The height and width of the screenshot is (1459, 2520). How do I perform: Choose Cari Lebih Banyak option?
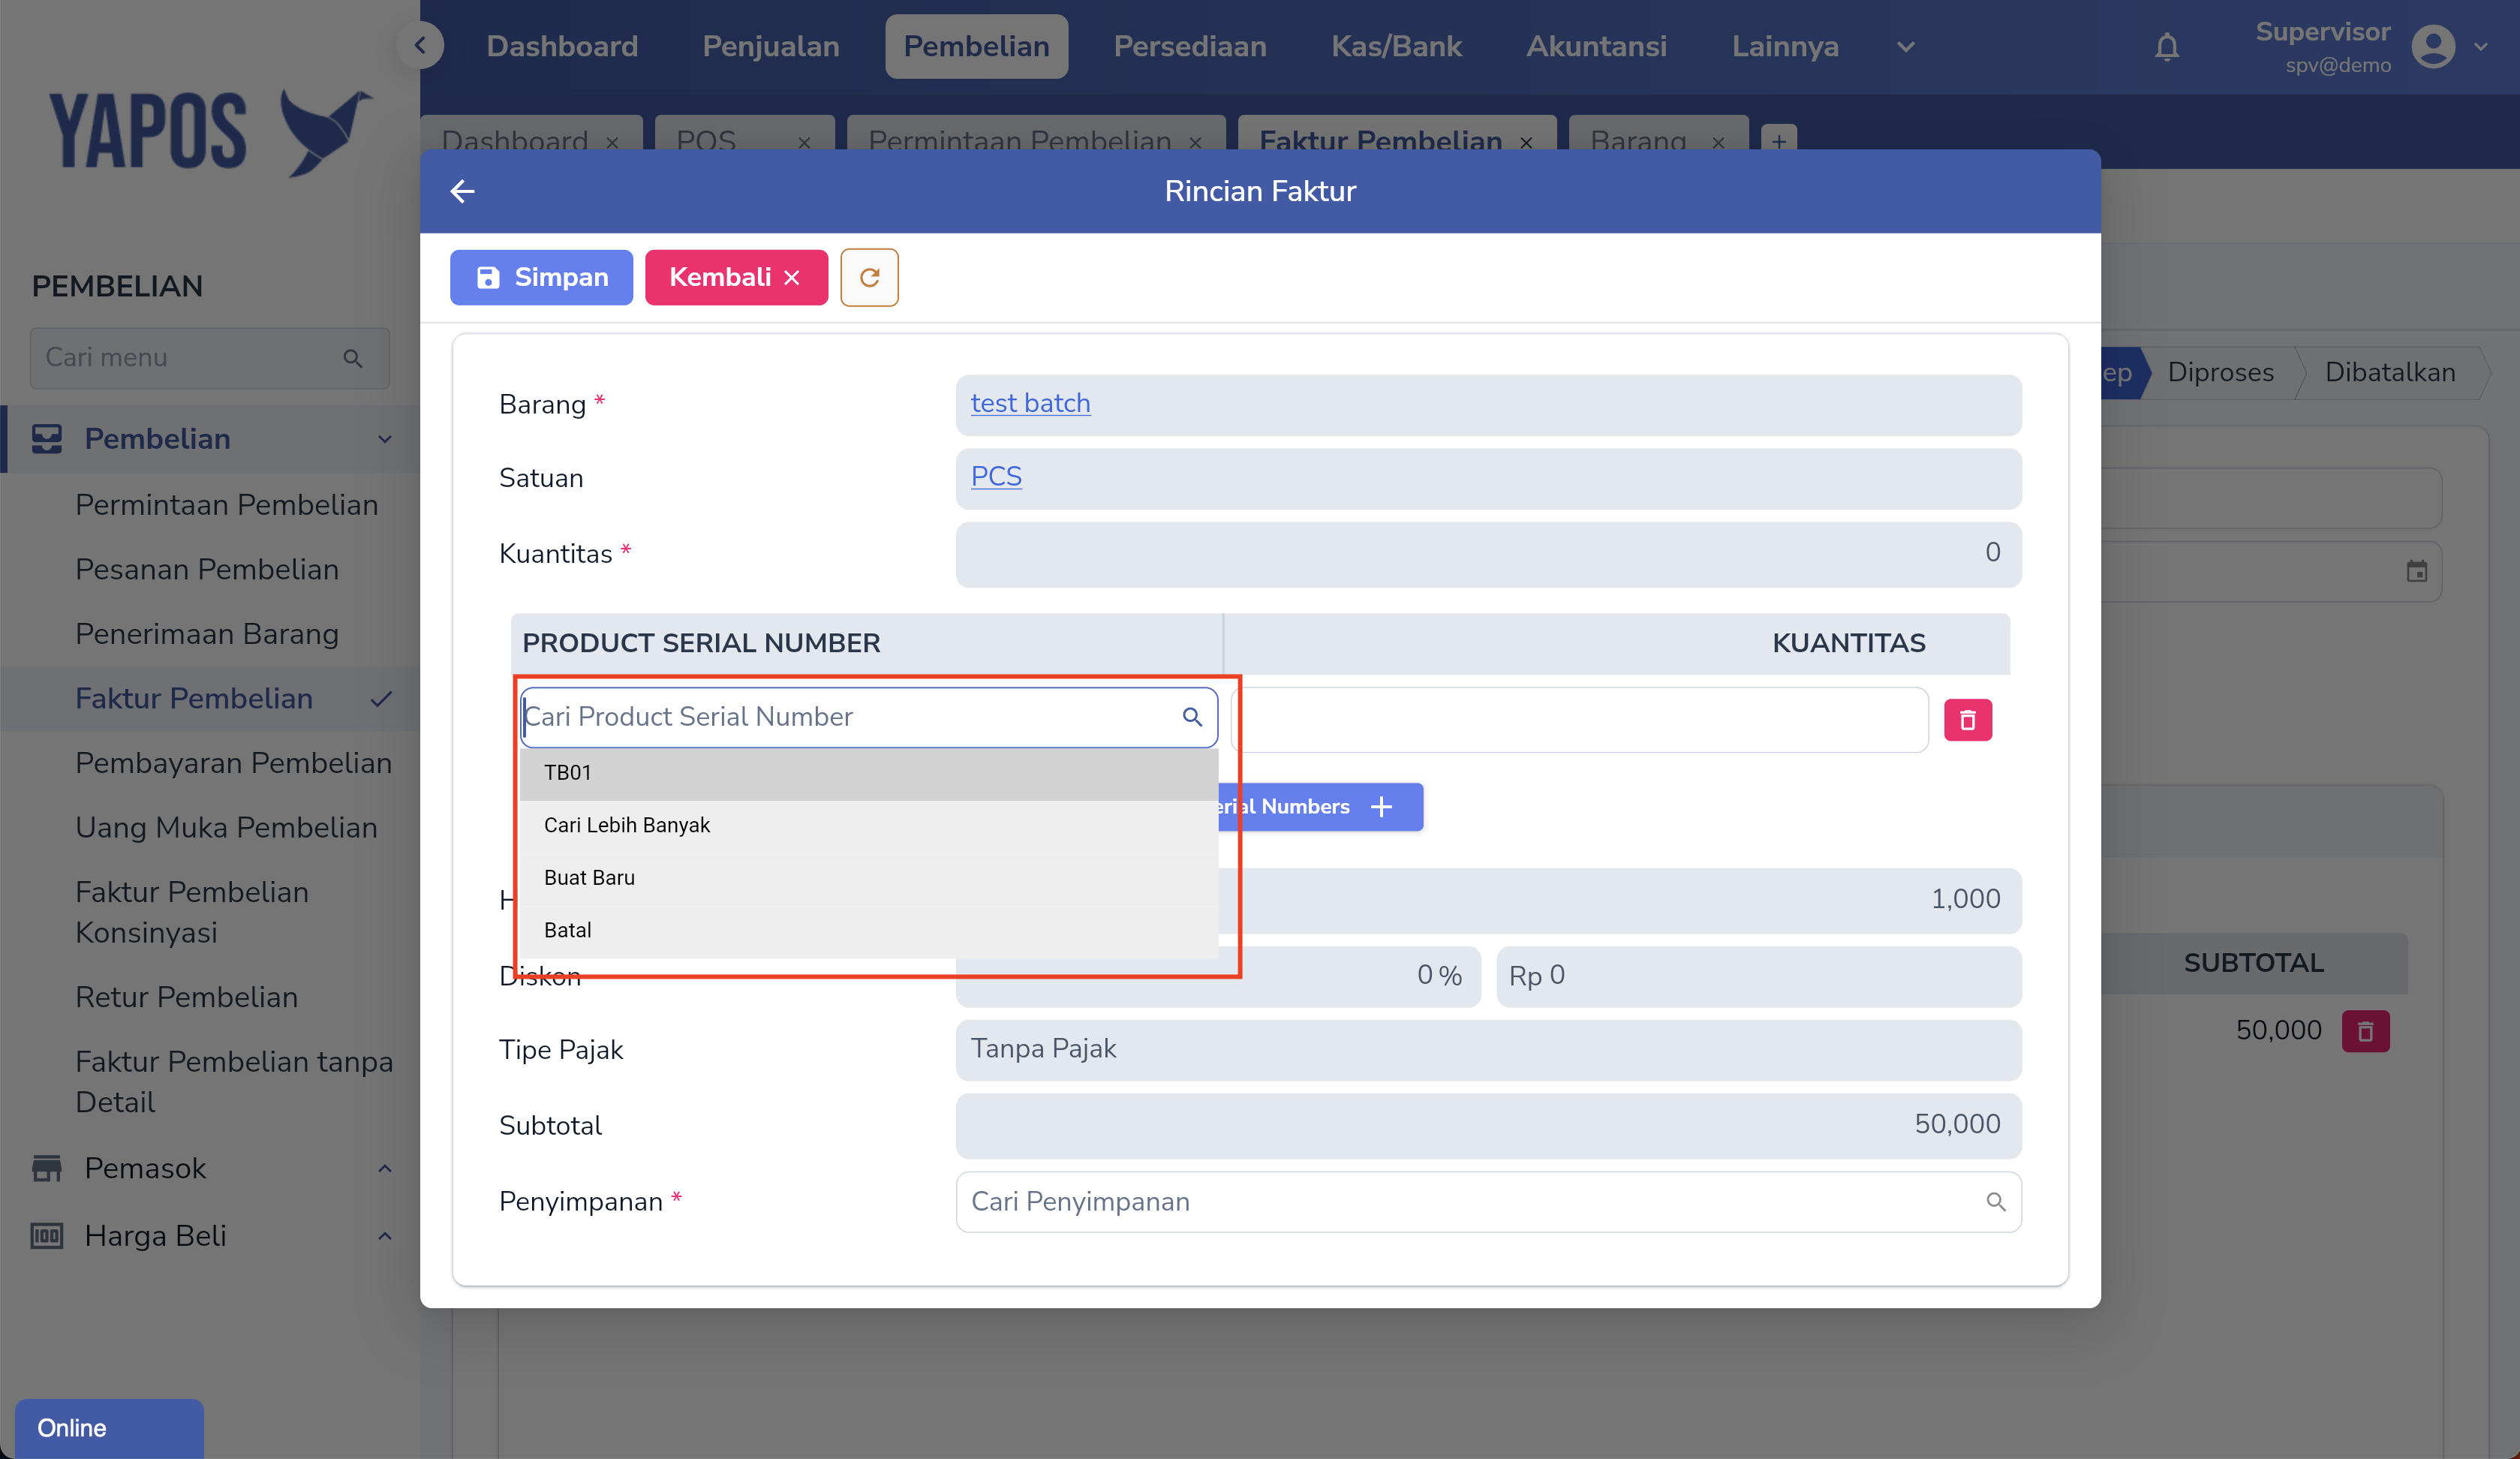868,826
